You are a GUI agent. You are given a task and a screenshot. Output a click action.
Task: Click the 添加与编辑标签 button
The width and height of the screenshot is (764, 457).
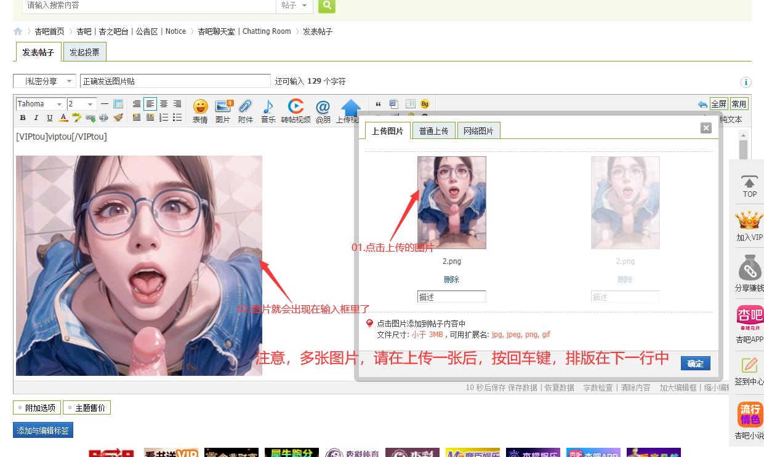(43, 431)
